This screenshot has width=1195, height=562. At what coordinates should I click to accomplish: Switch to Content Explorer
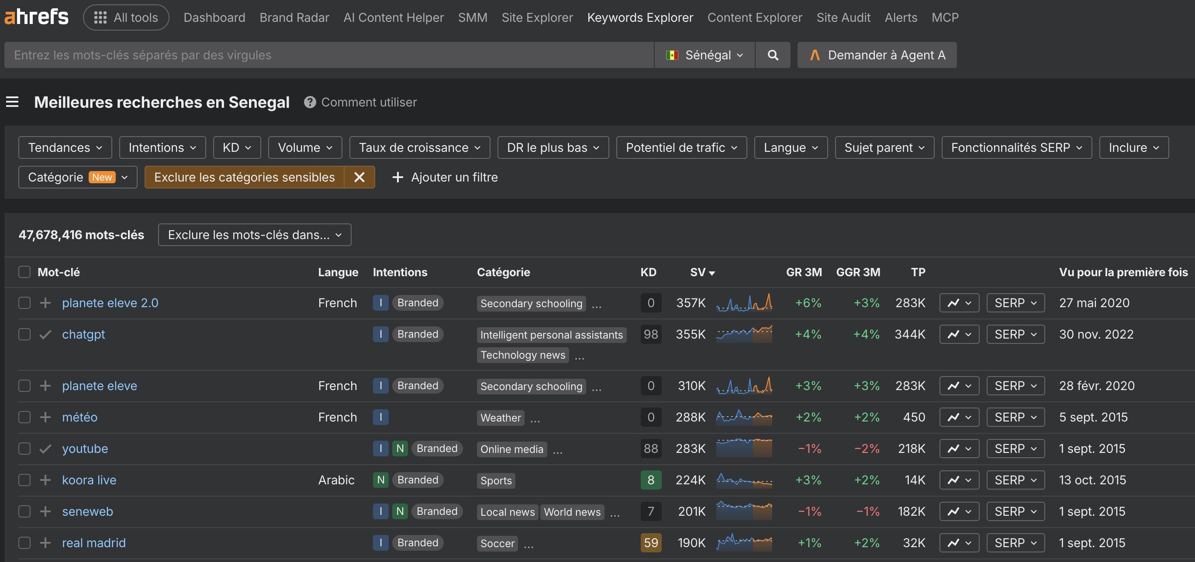[755, 17]
